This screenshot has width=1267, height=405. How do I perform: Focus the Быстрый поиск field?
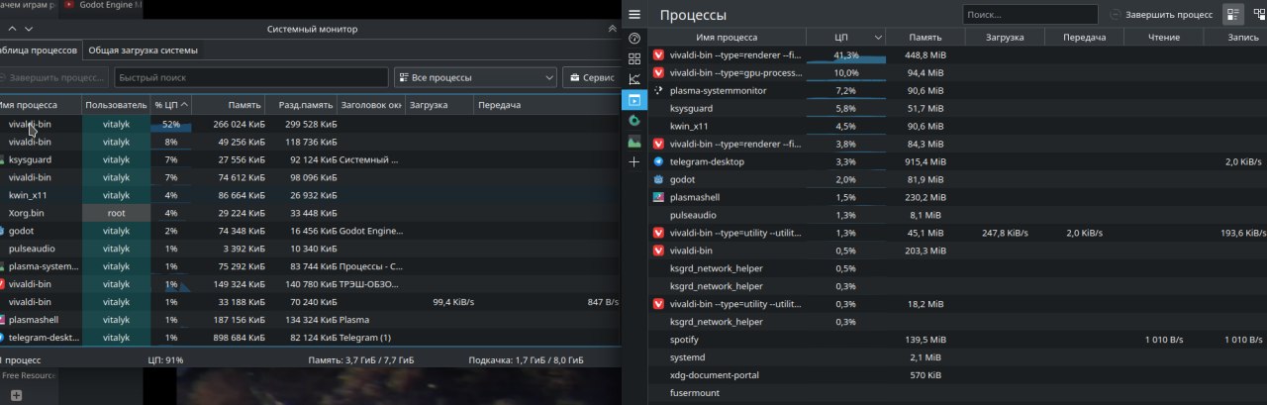click(x=251, y=77)
